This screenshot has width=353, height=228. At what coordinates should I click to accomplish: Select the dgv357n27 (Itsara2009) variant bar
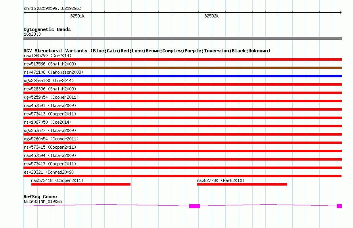pyautogui.click(x=182, y=134)
